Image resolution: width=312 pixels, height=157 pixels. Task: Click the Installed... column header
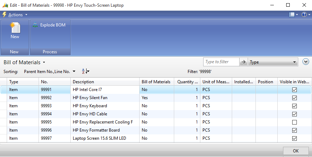244,82
